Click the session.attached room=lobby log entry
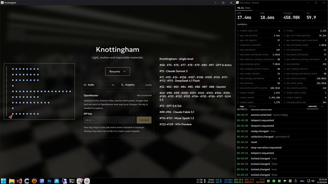This screenshot has width=328, height=184. [x=282, y=115]
